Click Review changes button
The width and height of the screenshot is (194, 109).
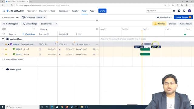coord(183,17)
